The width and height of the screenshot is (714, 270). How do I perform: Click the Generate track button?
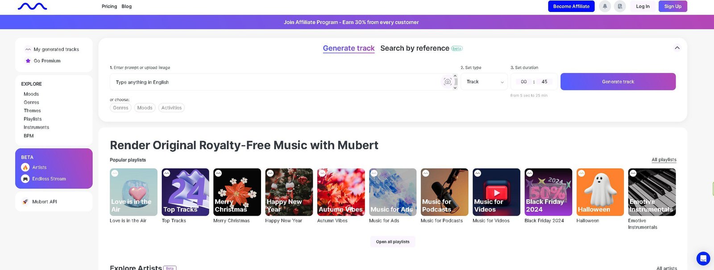(x=618, y=82)
